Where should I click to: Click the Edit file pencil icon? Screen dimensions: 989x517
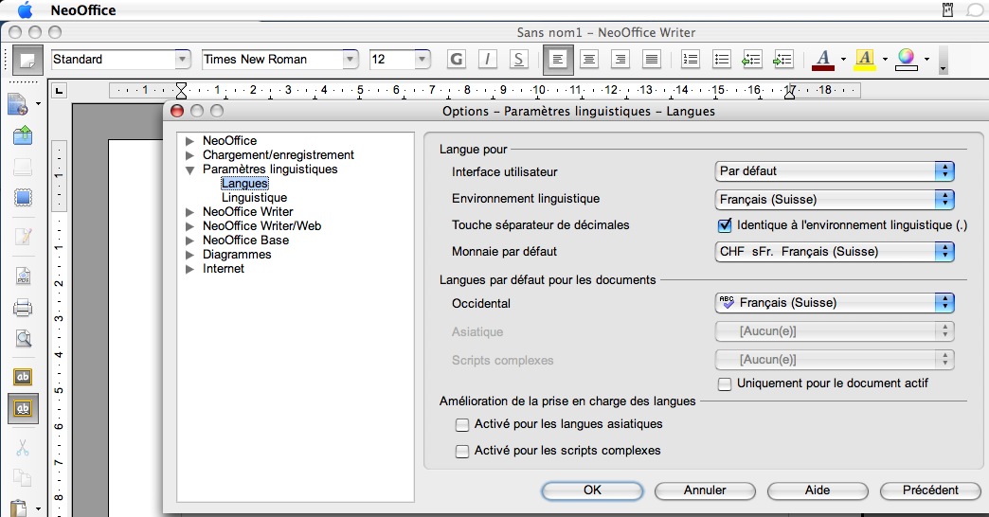pyautogui.click(x=23, y=236)
